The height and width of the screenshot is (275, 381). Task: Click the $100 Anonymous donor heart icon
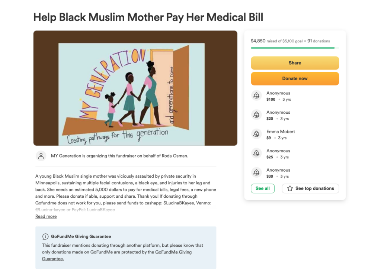[256, 96]
